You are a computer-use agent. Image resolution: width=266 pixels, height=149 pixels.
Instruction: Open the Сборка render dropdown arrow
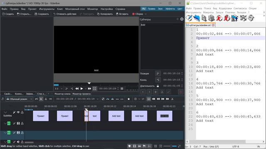pyautogui.click(x=146, y=14)
